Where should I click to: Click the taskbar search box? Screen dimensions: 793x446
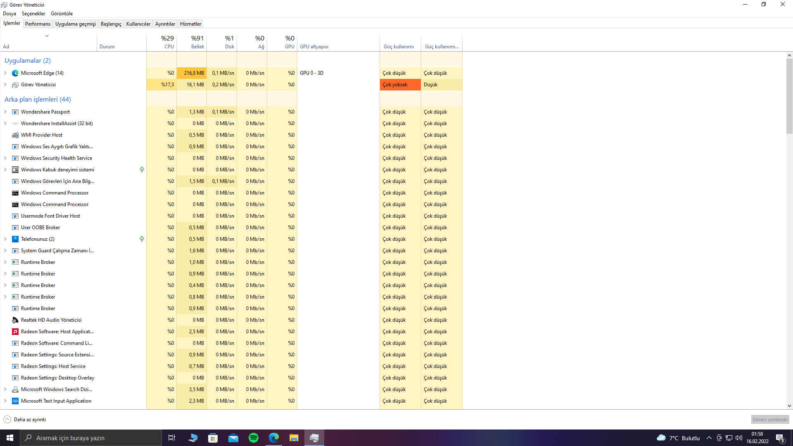pyautogui.click(x=91, y=438)
